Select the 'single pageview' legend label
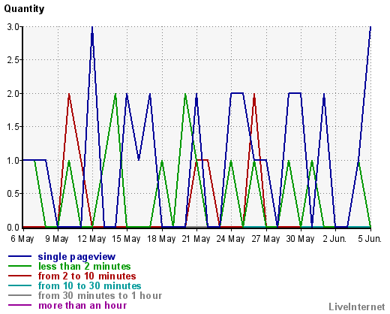Viewport: 390px width, 314px height. [x=76, y=257]
